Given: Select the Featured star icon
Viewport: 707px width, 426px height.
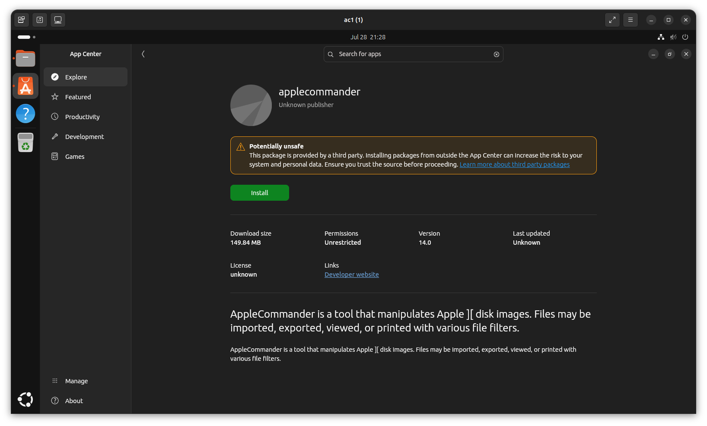Looking at the screenshot, I should [55, 97].
